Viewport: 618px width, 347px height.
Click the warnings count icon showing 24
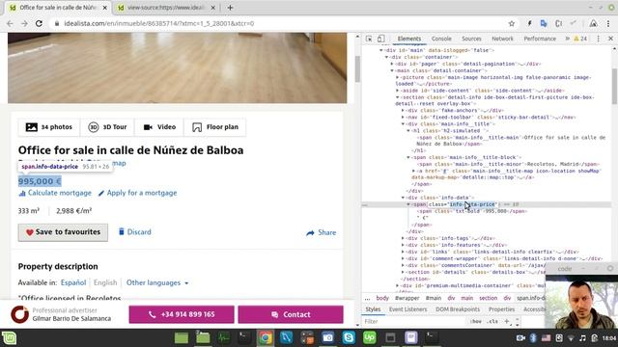[x=580, y=39]
